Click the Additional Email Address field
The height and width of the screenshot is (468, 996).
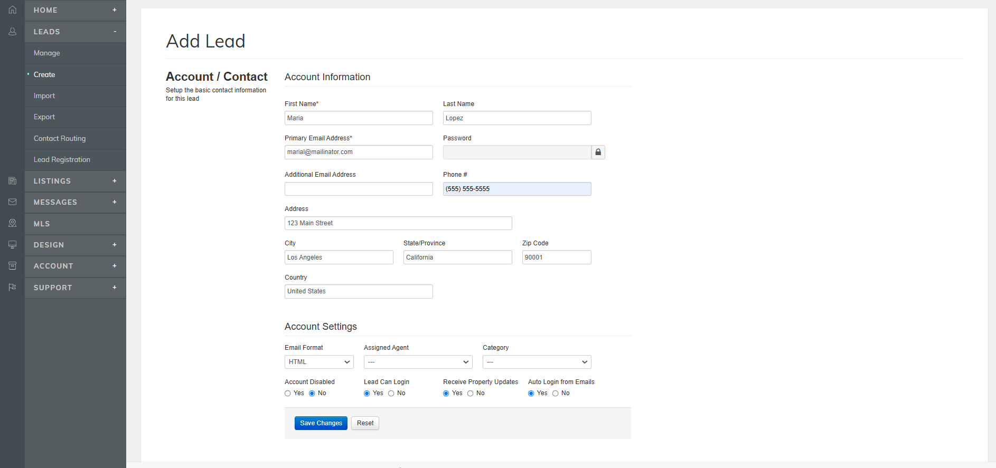(359, 189)
